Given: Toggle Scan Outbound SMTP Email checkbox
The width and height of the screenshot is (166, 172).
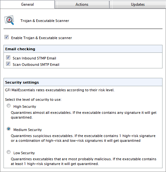Looking at the screenshot, I should pyautogui.click(x=8, y=64).
